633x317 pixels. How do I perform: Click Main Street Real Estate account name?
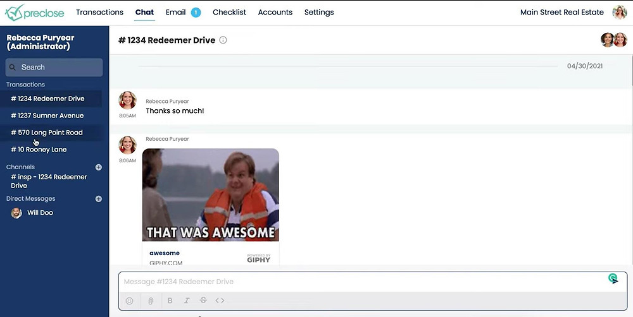(562, 12)
